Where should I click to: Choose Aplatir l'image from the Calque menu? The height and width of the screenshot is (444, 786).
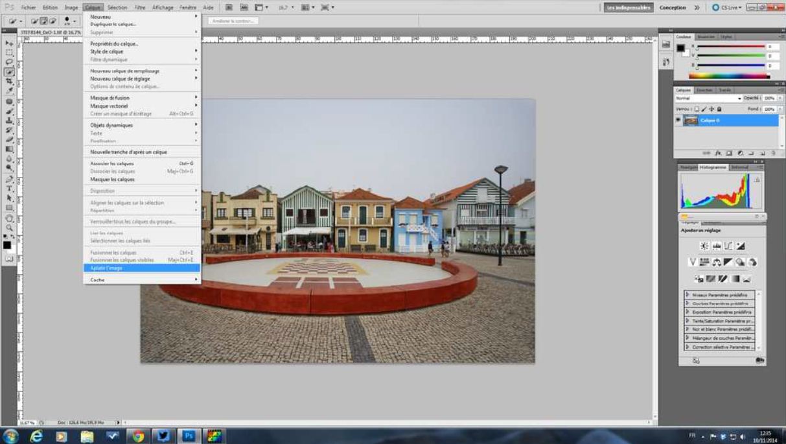(x=107, y=268)
